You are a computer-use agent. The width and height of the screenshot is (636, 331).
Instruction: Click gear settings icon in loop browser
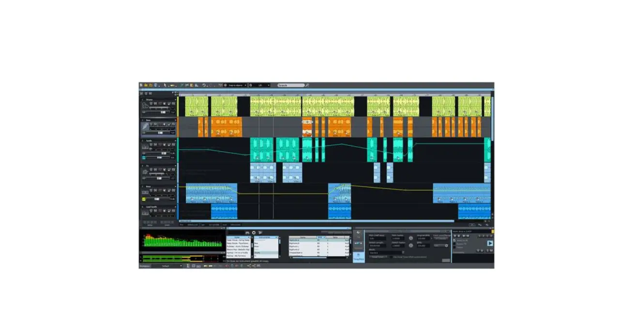[254, 233]
